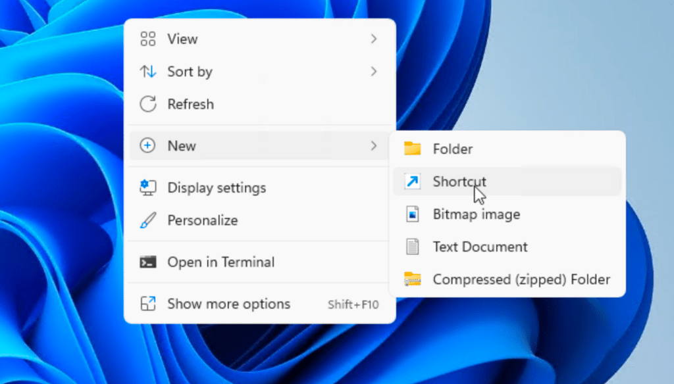Click the Sort by arrows icon
This screenshot has width=674, height=384.
coord(148,72)
